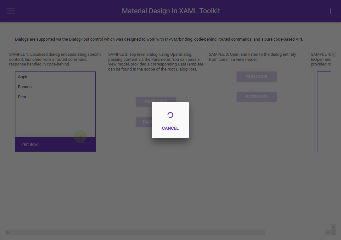Click the spinning progress indicator in dialog
Viewport: 341px width, 240px height.
click(x=170, y=115)
